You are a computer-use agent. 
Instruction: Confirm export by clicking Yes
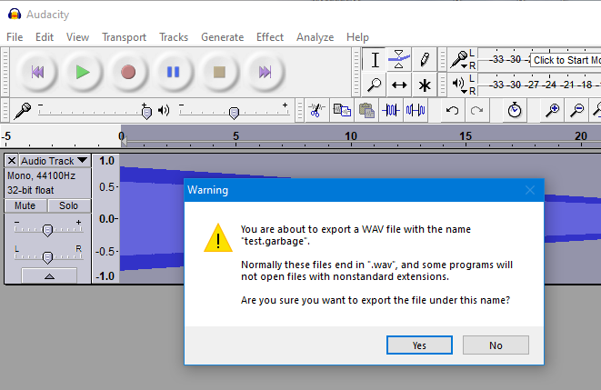click(419, 345)
